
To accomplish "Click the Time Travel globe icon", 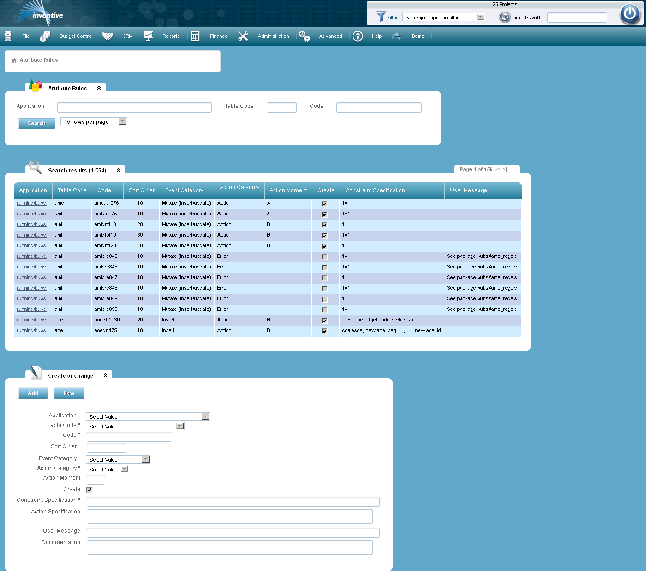I will click(505, 17).
